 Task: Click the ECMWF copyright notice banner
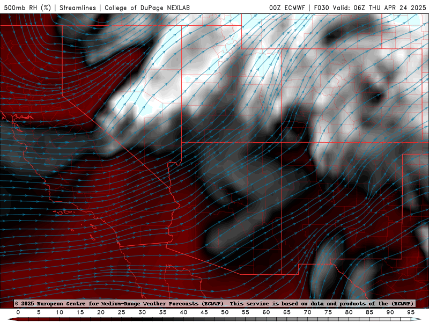click(x=214, y=303)
